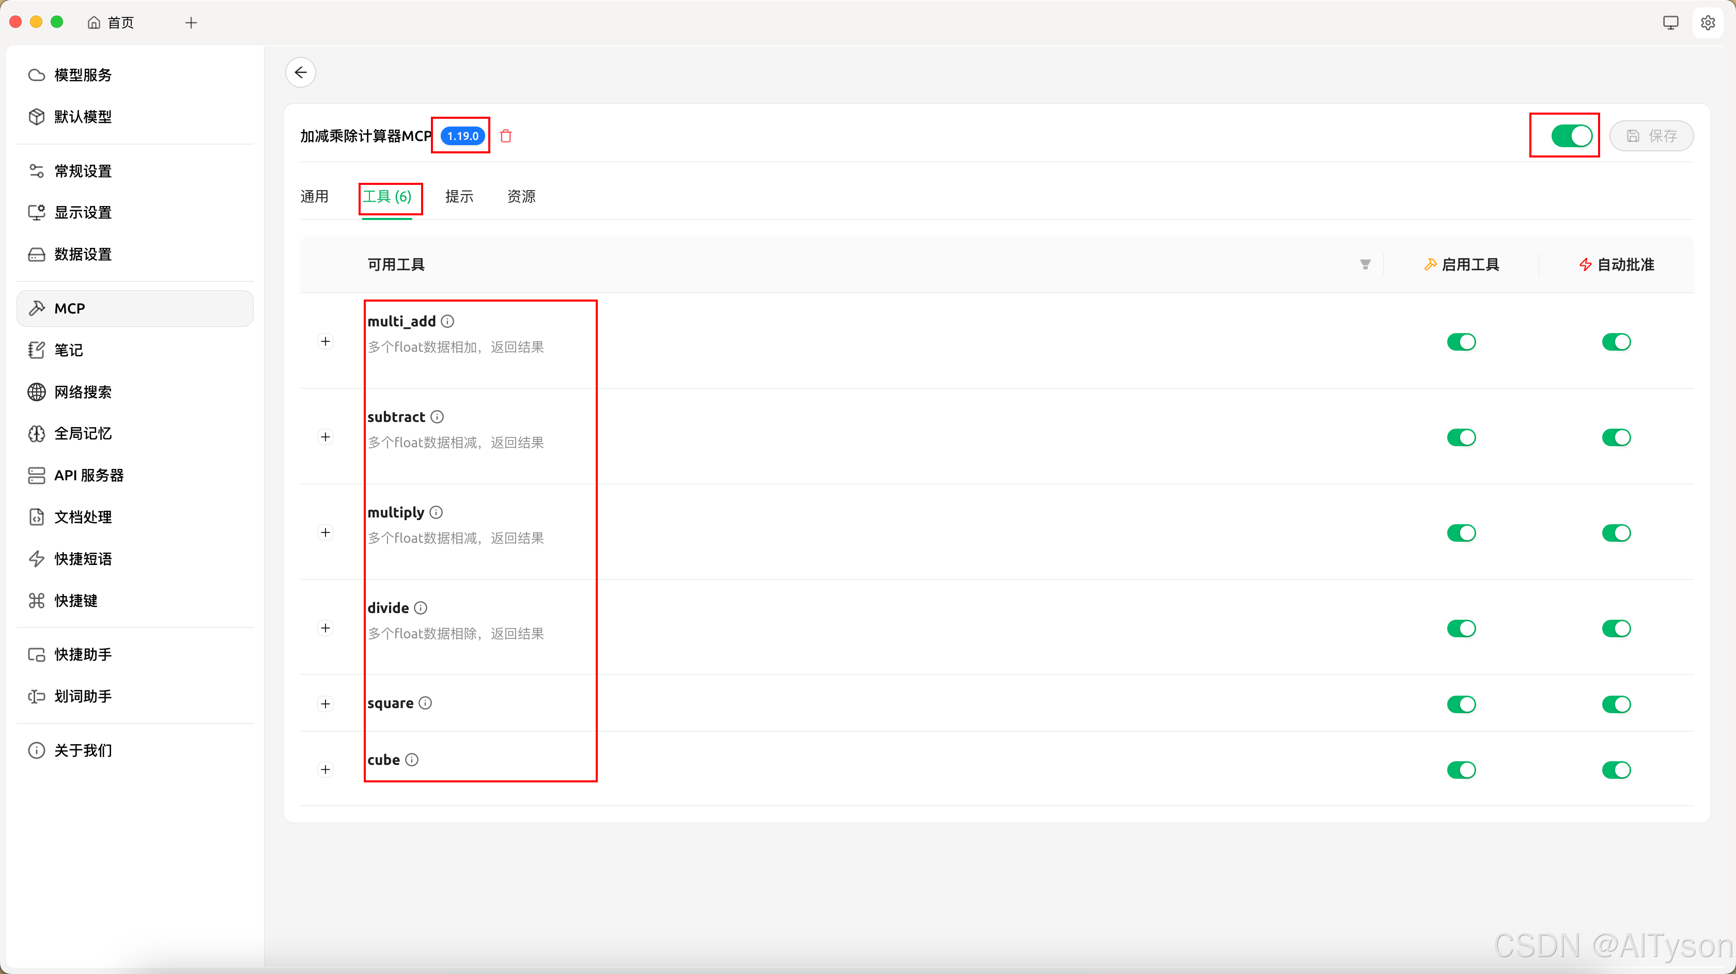The height and width of the screenshot is (974, 1736).
Task: Disable the subtract tool enable switch
Action: (x=1461, y=437)
